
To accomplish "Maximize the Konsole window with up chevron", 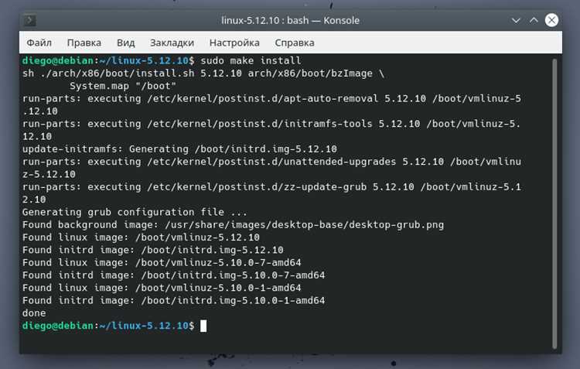I will 534,20.
